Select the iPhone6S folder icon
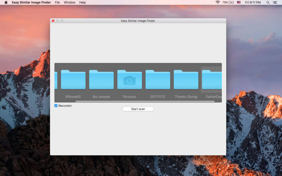 [x=73, y=80]
